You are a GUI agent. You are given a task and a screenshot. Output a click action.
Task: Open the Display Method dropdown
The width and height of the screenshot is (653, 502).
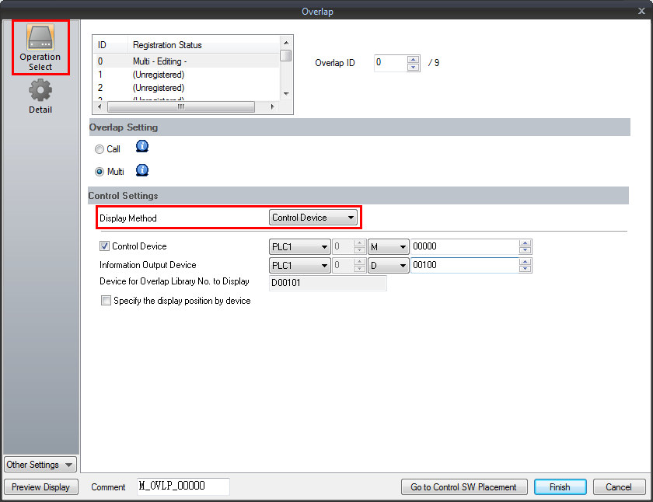[x=313, y=218]
